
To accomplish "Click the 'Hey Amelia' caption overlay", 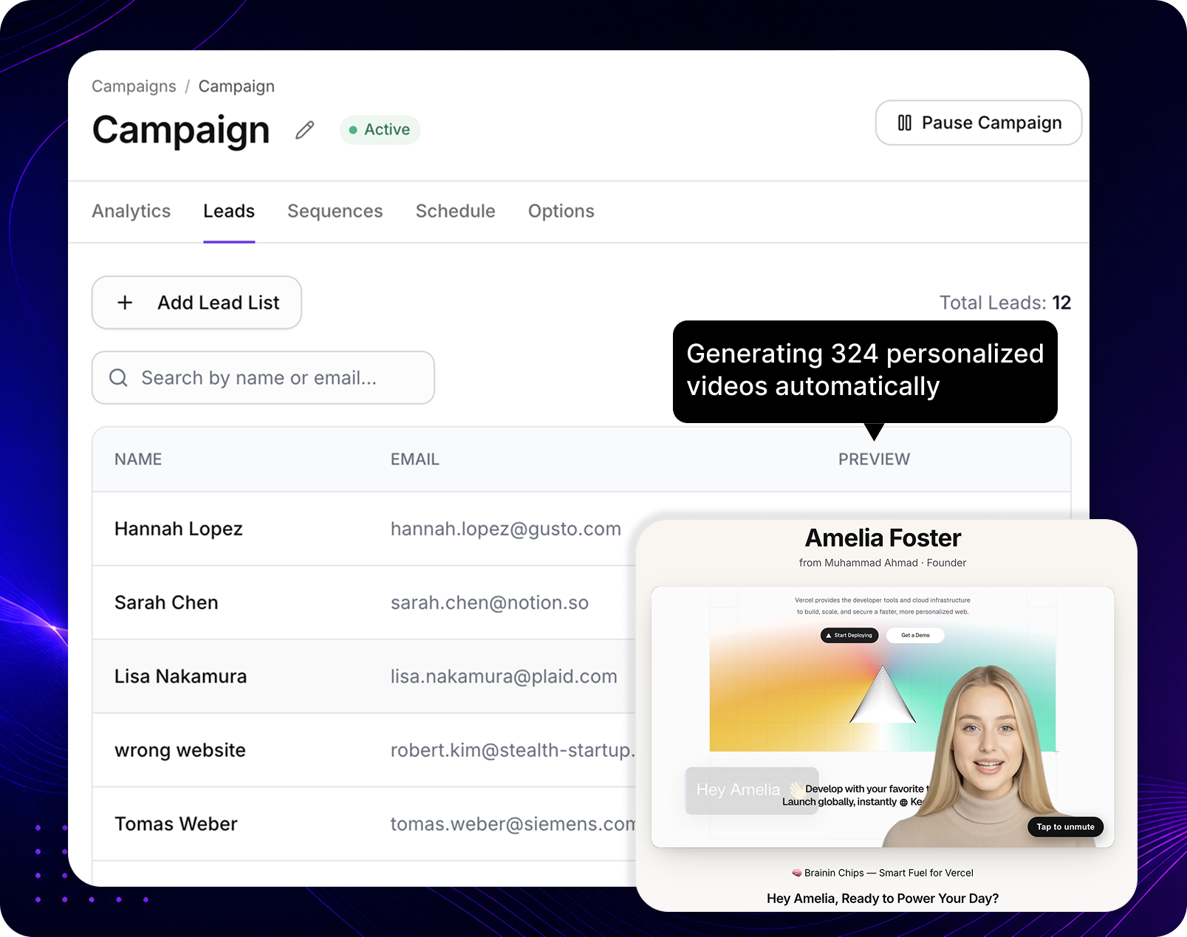I will click(x=752, y=790).
